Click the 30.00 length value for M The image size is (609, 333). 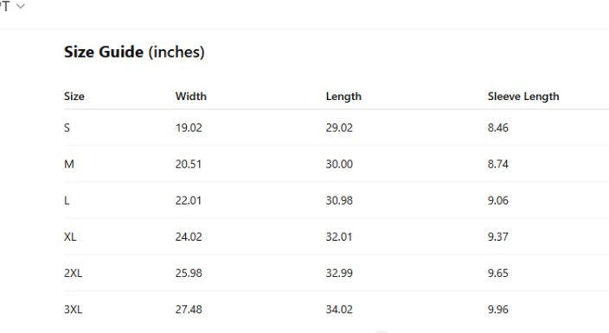[x=339, y=164]
